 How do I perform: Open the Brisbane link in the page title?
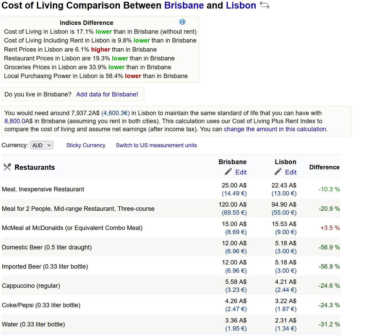point(184,5)
